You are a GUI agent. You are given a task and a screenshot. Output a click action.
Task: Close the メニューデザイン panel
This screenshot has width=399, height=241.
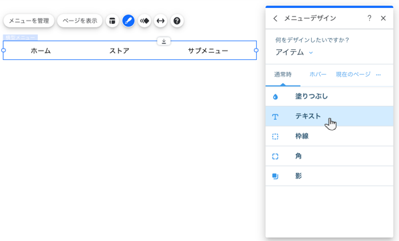[383, 18]
